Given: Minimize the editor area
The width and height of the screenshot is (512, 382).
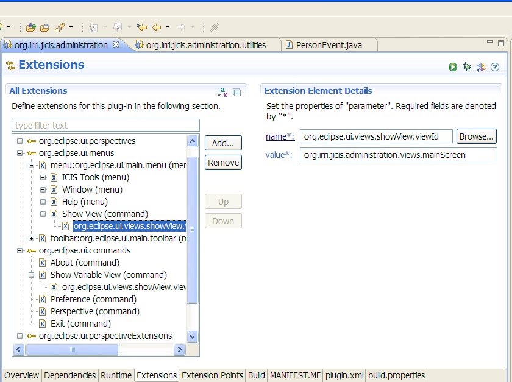Looking at the screenshot, I should (x=490, y=42).
